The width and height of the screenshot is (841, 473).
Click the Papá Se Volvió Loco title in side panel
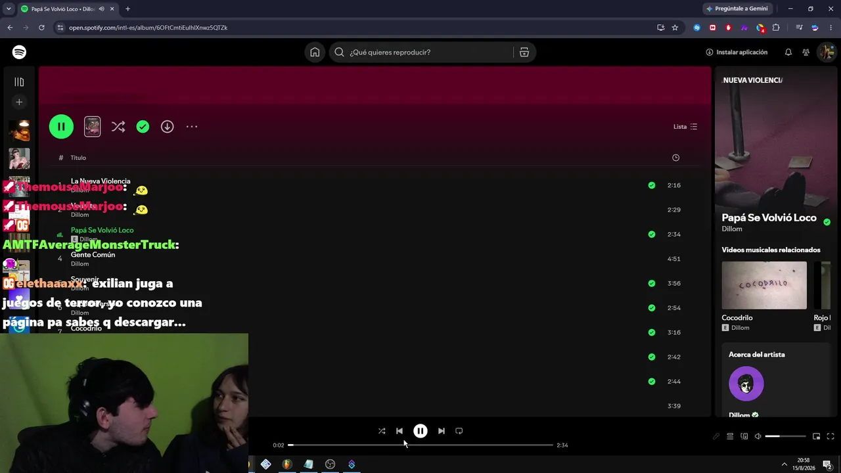769,217
